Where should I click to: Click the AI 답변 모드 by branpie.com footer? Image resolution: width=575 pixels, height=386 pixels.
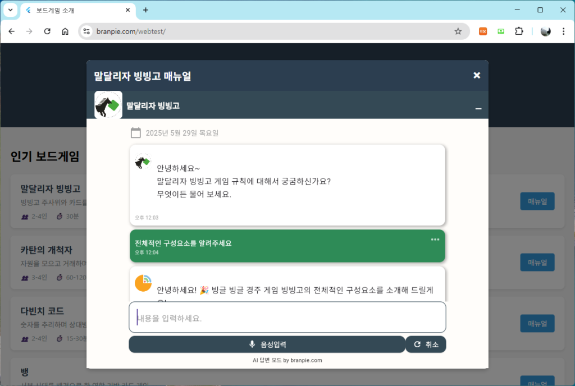click(287, 360)
